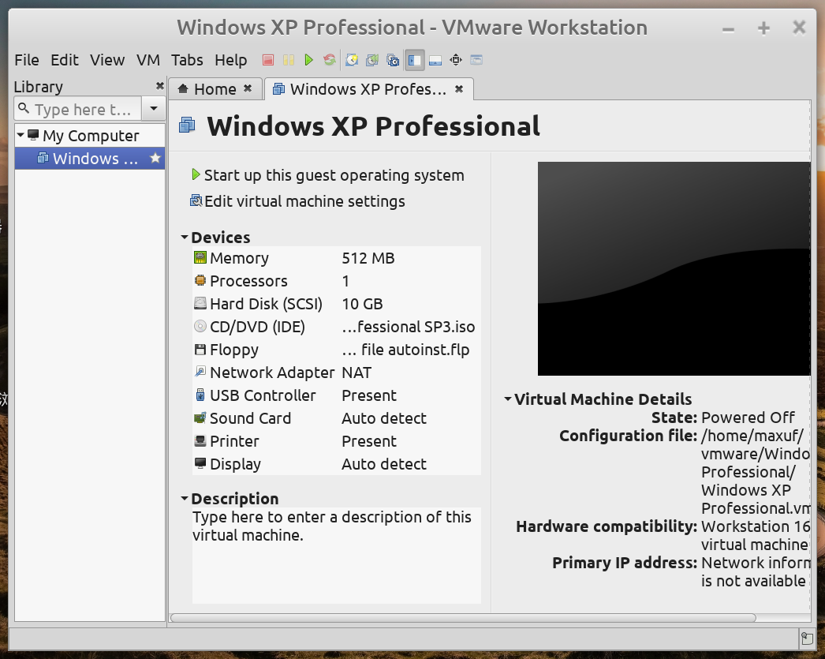Click the status bar icon at bottom right
This screenshot has height=659, width=825.
[x=807, y=639]
